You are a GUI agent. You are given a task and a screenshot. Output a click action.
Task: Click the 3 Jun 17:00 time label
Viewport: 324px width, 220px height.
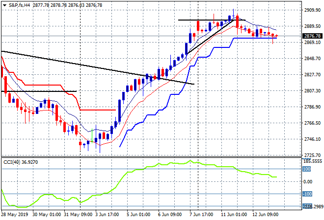point(107,215)
